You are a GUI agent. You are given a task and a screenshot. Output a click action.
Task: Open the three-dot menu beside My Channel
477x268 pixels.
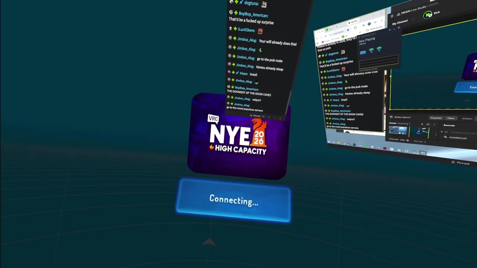coord(413,19)
